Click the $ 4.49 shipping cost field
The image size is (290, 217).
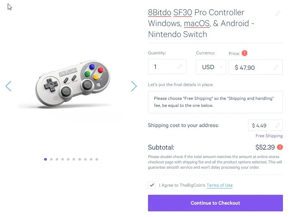(262, 125)
